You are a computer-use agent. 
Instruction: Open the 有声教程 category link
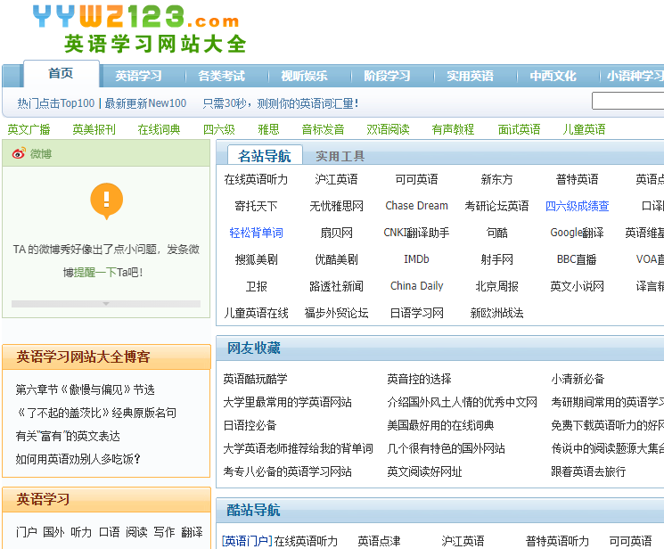point(453,129)
